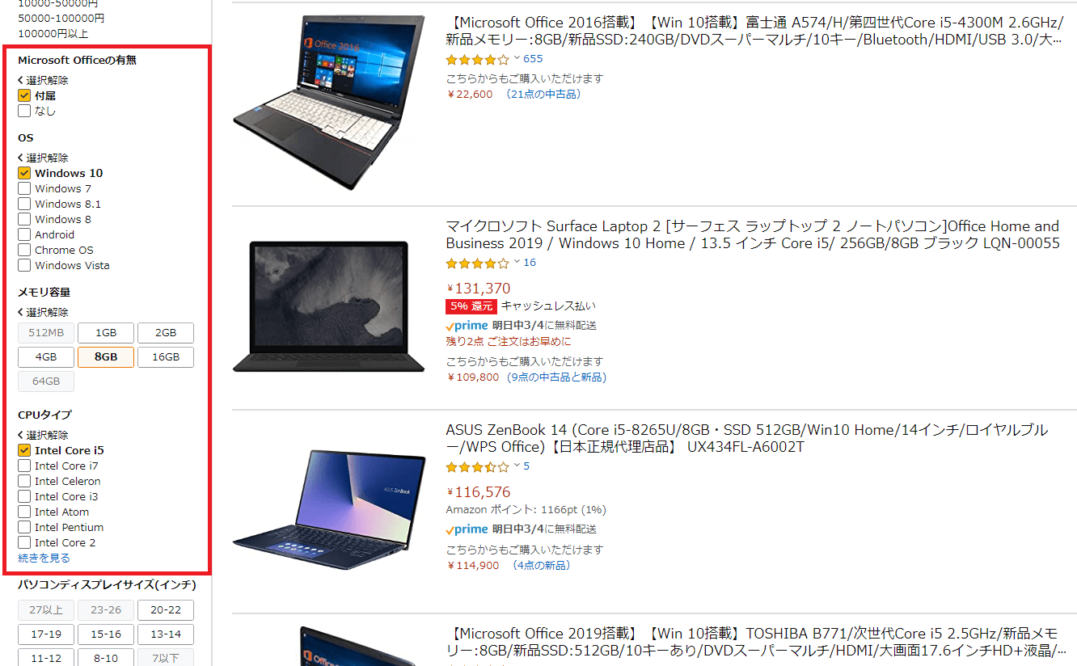The height and width of the screenshot is (666, 1077).
Task: Select the 16GB memory capacity button
Action: click(166, 356)
